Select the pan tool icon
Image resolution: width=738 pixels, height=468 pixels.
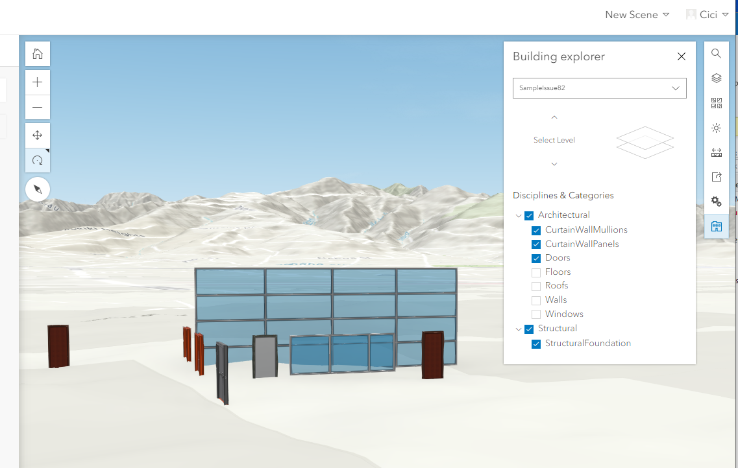click(37, 135)
